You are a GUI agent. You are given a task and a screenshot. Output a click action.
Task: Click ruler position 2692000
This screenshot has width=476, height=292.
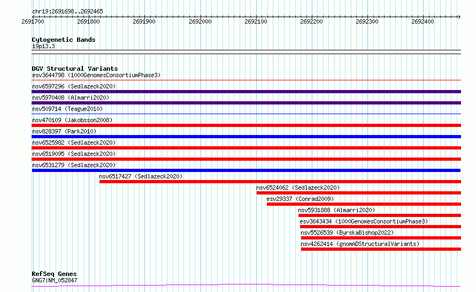tap(200, 21)
